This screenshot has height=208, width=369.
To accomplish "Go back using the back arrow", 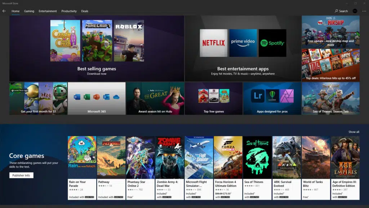I will coord(4,11).
